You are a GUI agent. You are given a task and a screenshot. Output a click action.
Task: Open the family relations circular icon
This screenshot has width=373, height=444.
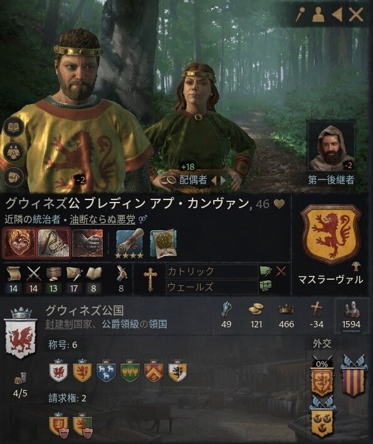tap(13, 152)
